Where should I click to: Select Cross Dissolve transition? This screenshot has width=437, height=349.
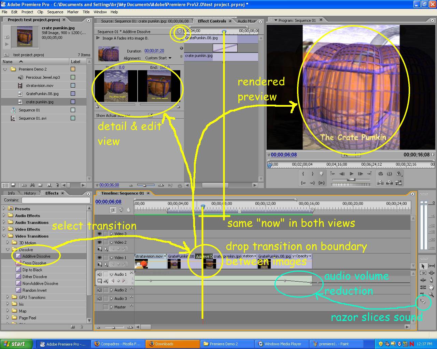34,263
